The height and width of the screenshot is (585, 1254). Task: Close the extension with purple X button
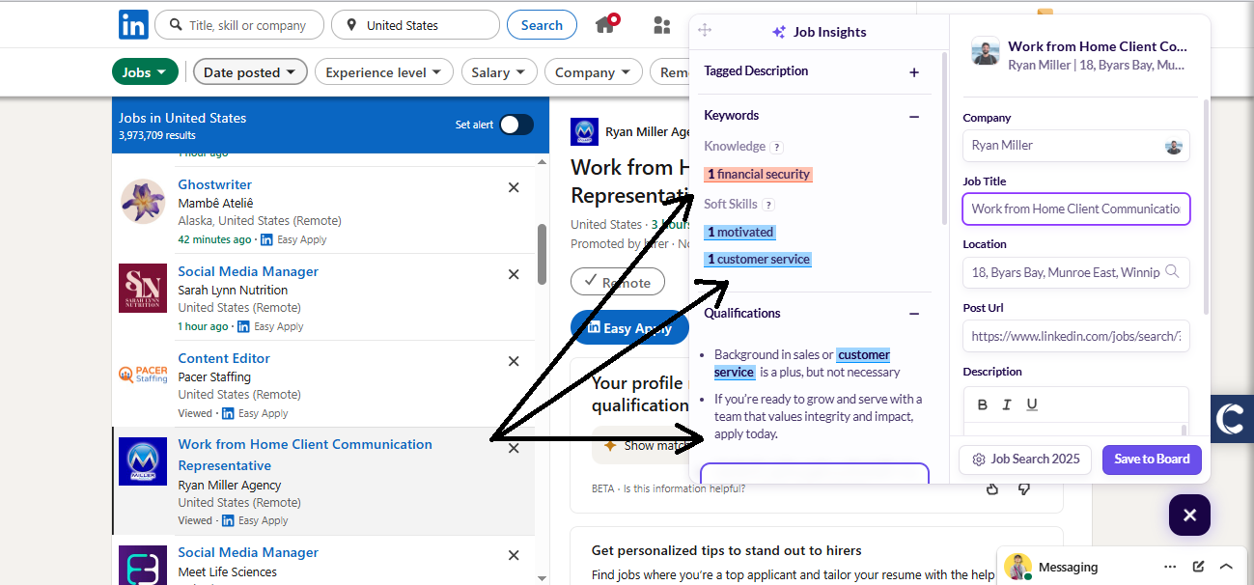tap(1189, 515)
